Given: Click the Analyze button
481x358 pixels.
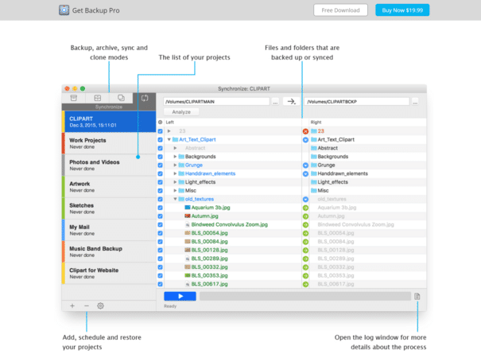Looking at the screenshot, I should 180,112.
